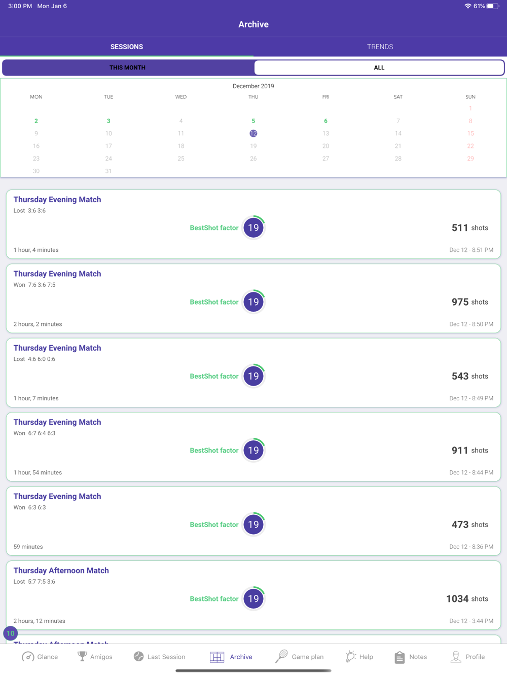507x676 pixels.
Task: Select December 12 on calendar
Action: tap(253, 133)
